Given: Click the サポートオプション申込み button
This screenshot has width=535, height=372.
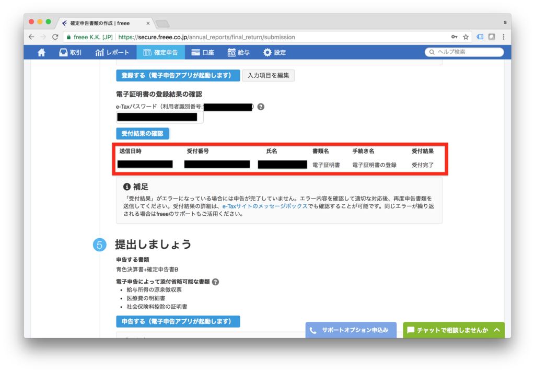Looking at the screenshot, I should pyautogui.click(x=351, y=330).
